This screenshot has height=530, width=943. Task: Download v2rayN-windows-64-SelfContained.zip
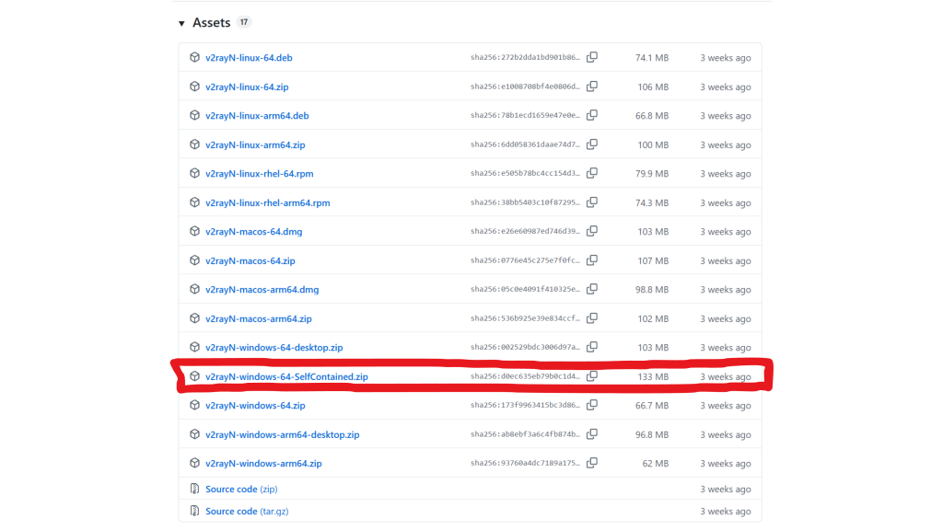pos(286,377)
